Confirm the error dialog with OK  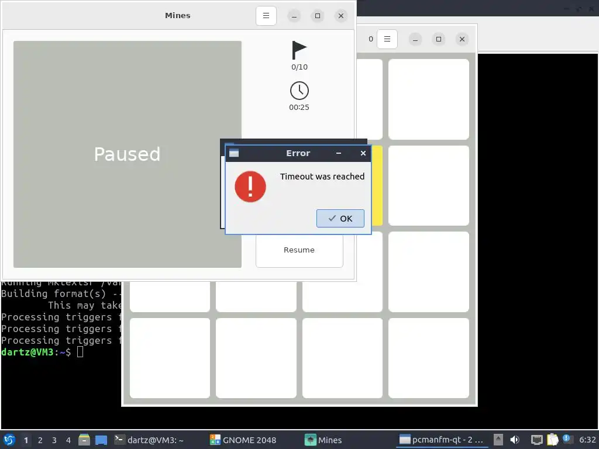point(340,219)
